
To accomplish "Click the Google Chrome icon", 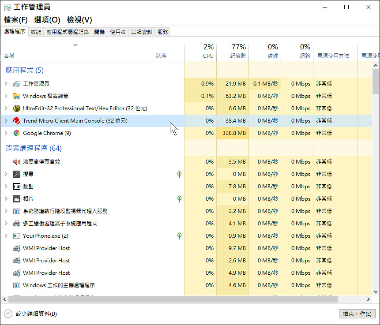I will (16, 133).
